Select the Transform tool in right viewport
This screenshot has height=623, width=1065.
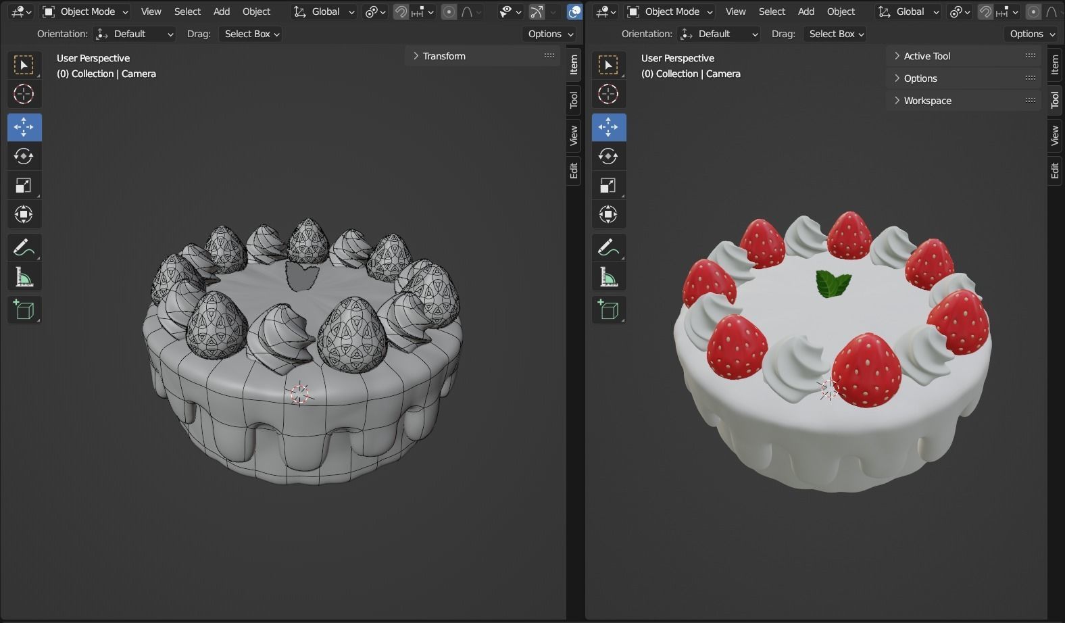(609, 214)
